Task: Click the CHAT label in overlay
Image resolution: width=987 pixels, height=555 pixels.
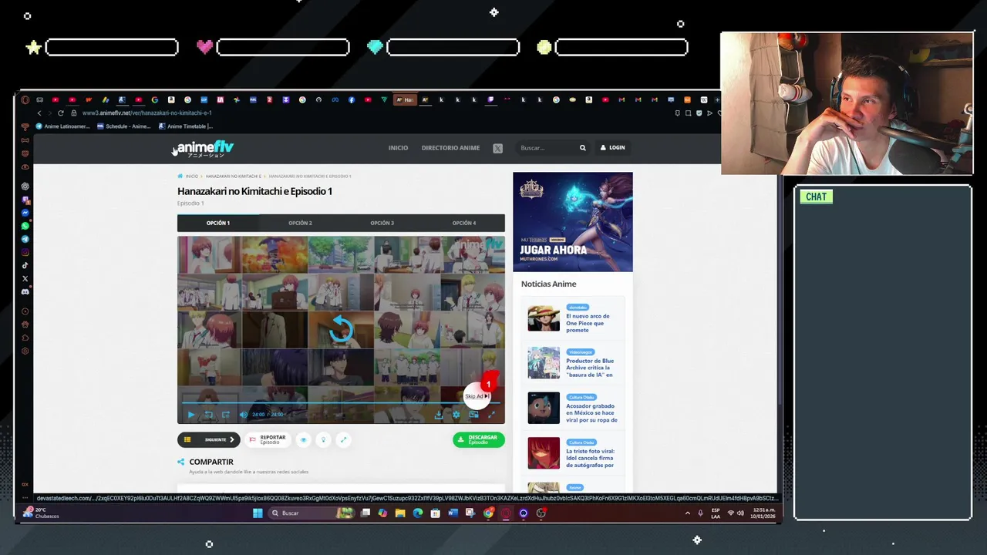Action: pos(816,197)
